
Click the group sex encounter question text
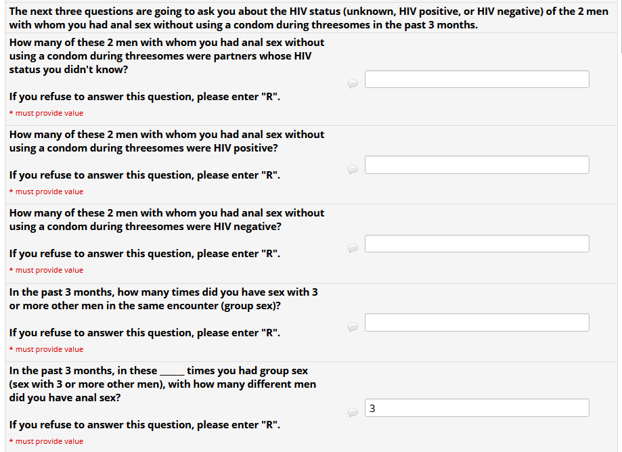coord(163,299)
